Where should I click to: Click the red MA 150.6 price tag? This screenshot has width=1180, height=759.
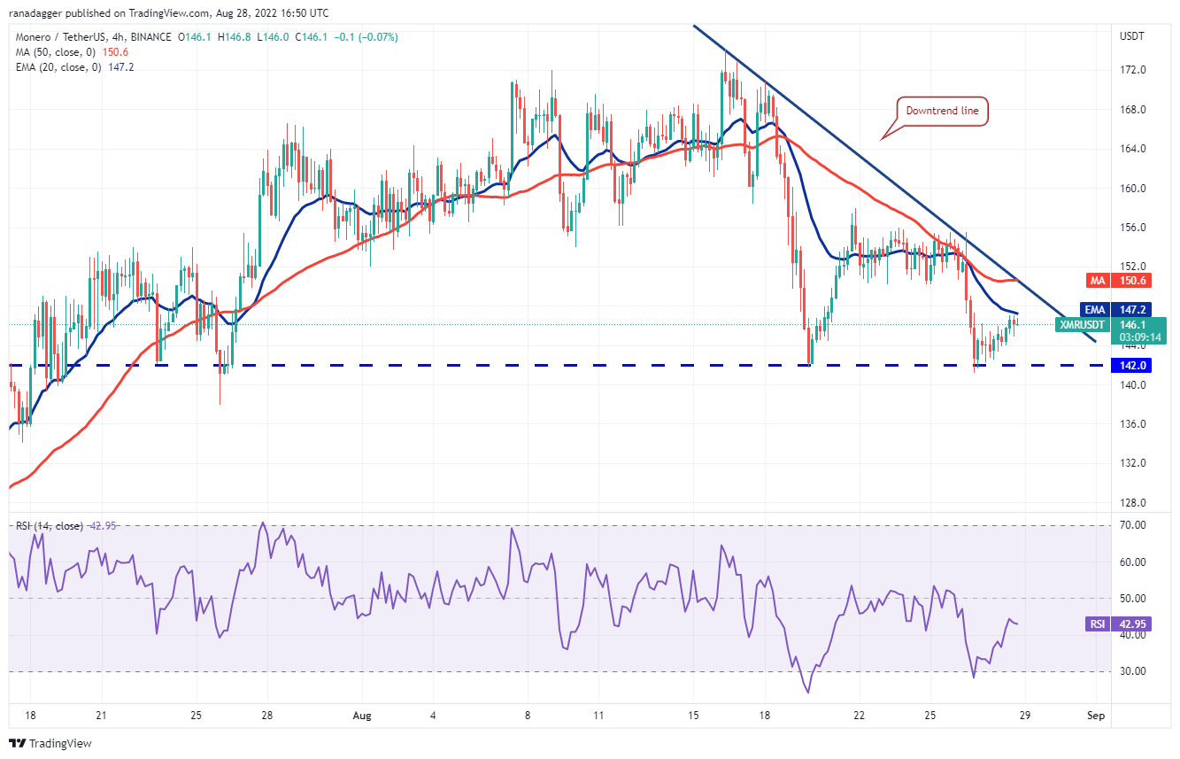1114,280
